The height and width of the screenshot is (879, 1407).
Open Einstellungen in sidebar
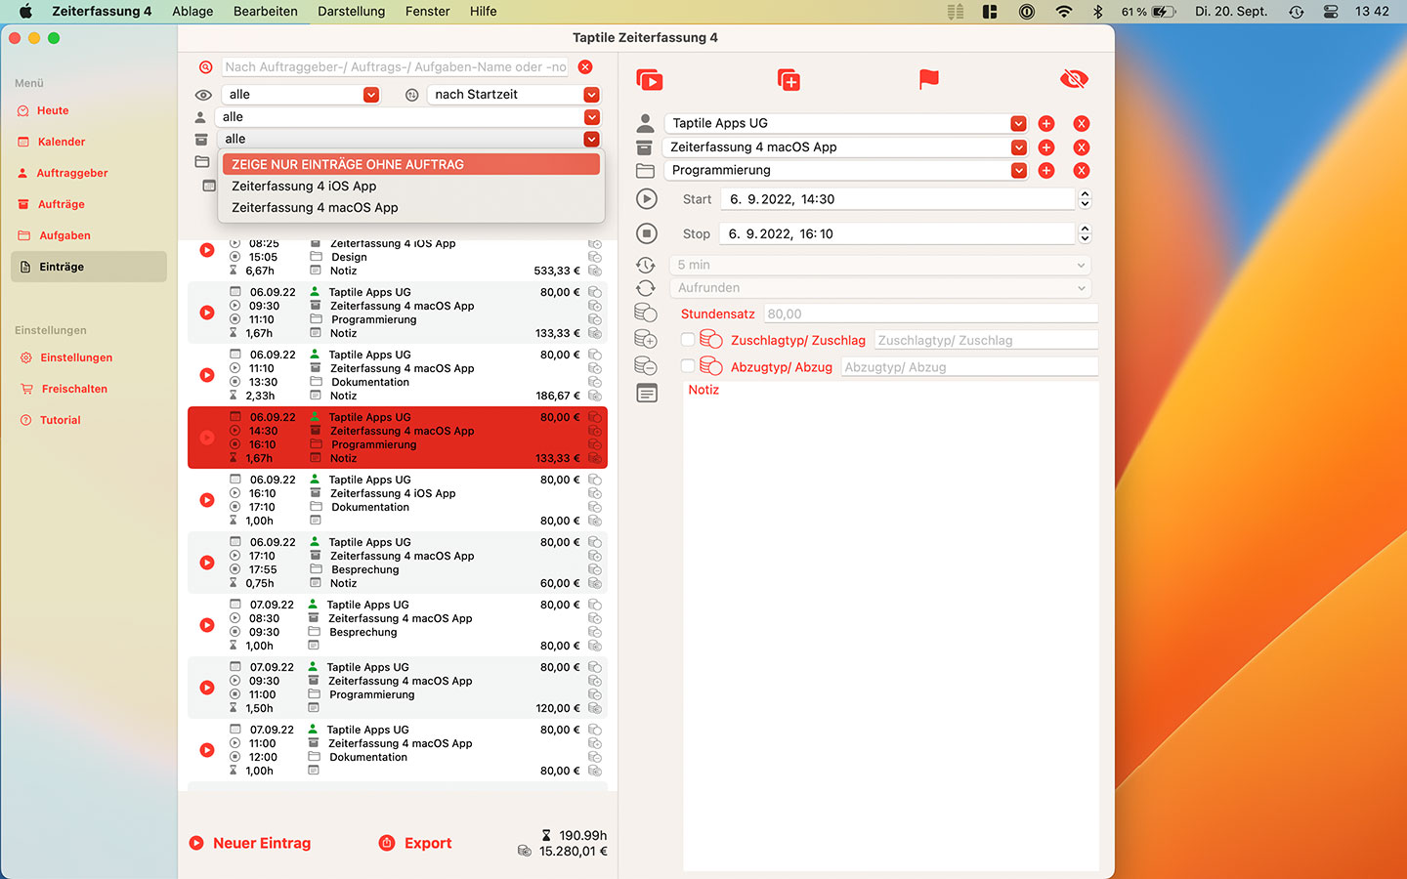click(89, 357)
